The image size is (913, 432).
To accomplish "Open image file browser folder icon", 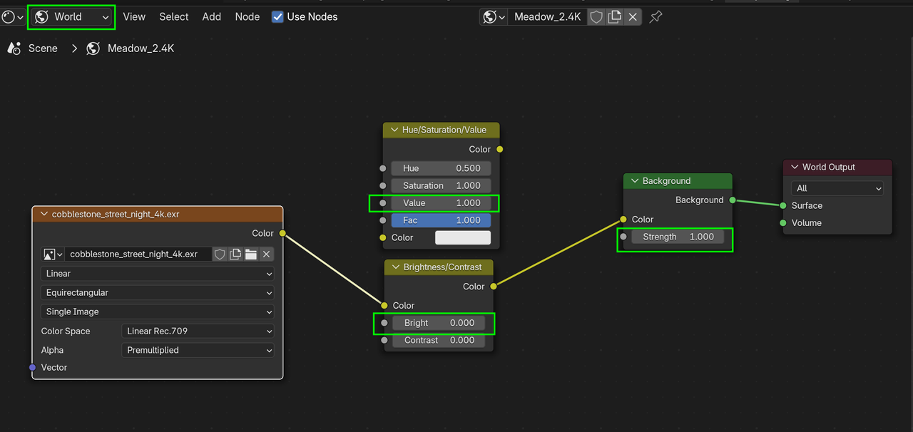I will [x=251, y=254].
